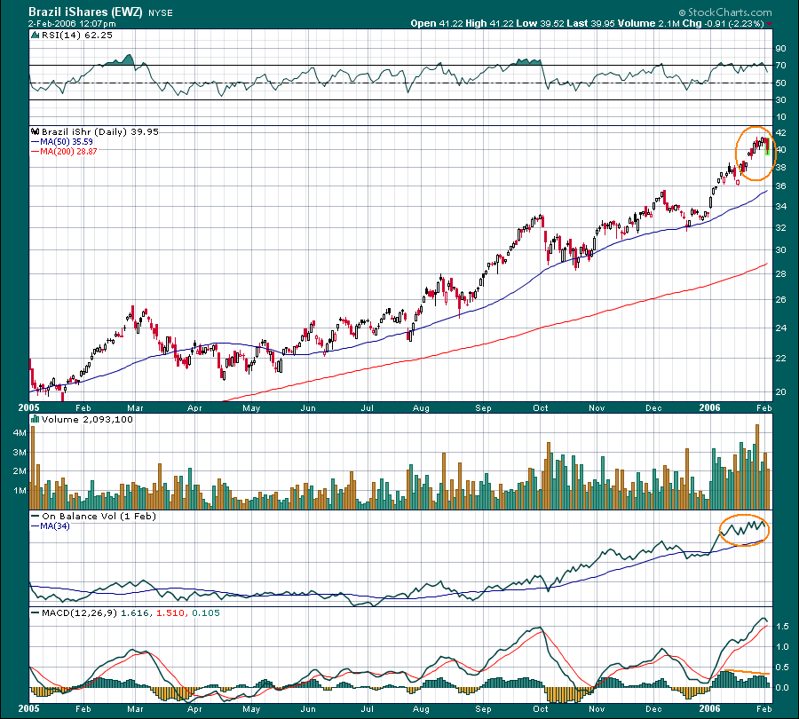
Task: Click the 40 label on the price axis
Action: 780,150
